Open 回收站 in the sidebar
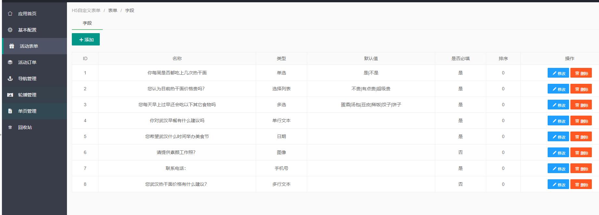This screenshot has height=215, width=599. 34,127
